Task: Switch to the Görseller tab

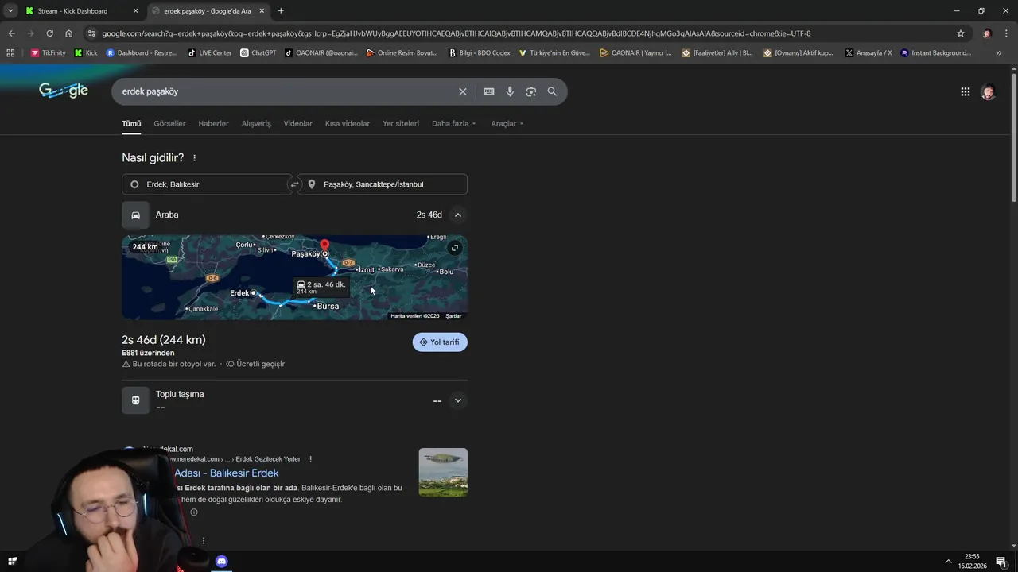Action: 169,123
